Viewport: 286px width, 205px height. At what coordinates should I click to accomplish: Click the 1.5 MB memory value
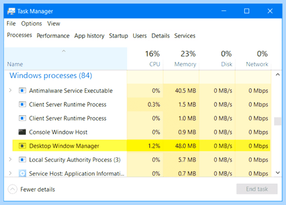[187, 104]
